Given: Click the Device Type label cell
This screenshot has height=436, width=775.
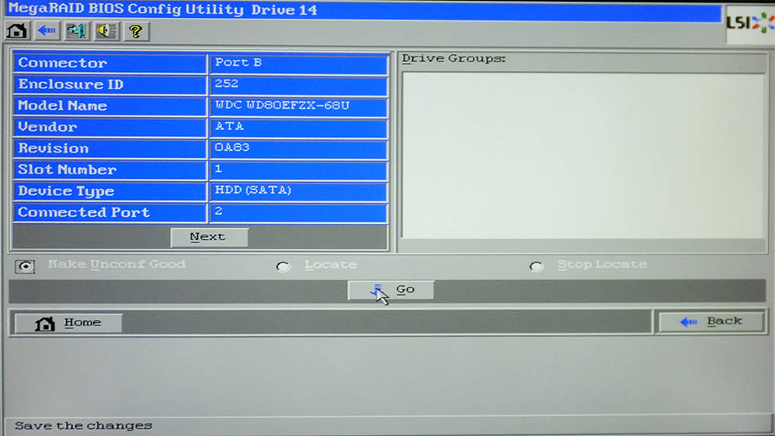Looking at the screenshot, I should pyautogui.click(x=110, y=191).
